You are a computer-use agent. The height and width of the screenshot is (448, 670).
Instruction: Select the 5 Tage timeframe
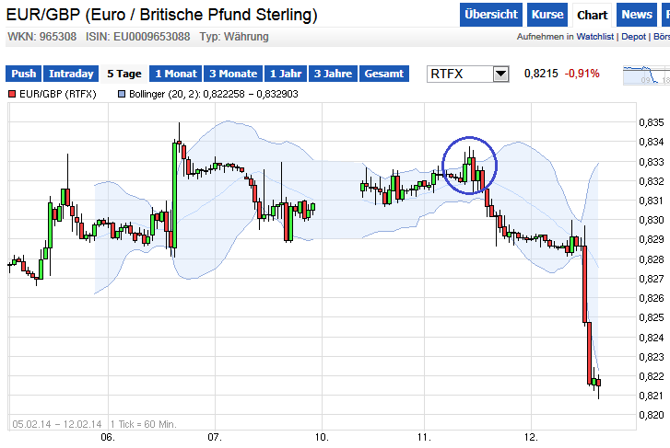124,74
